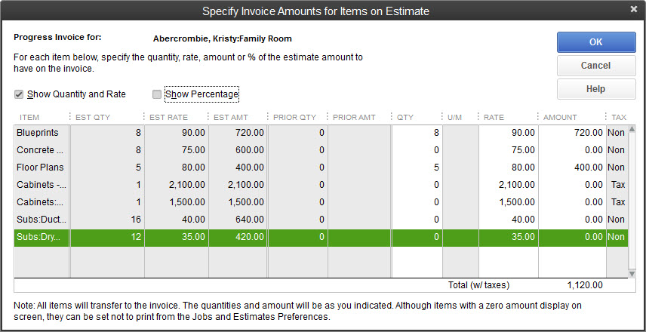The width and height of the screenshot is (646, 332).
Task: Edit the Blueprints amount of 720.00
Action: [571, 132]
